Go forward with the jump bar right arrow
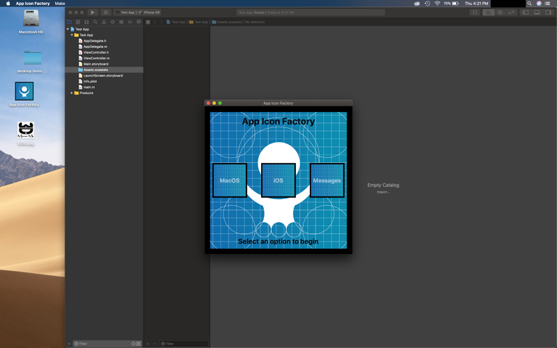The width and height of the screenshot is (557, 348). click(x=162, y=22)
